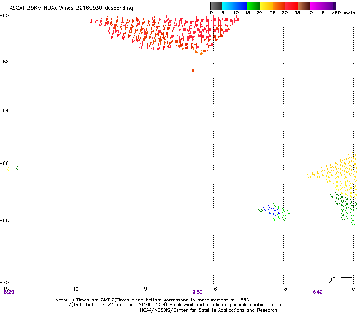Click the yellow 20-25 knots color band
357x313 pixels.
(266, 6)
